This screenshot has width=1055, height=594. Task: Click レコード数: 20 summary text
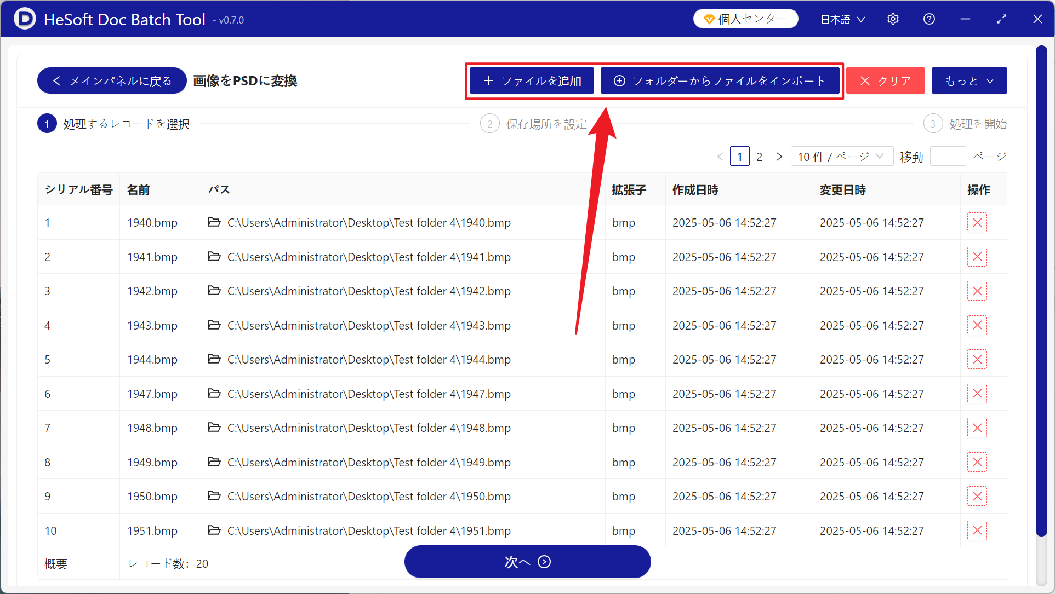tap(168, 563)
